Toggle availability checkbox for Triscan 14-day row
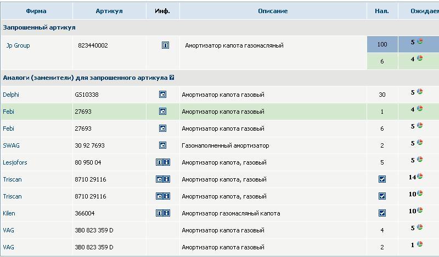The height and width of the screenshot is (257, 439). point(382,179)
